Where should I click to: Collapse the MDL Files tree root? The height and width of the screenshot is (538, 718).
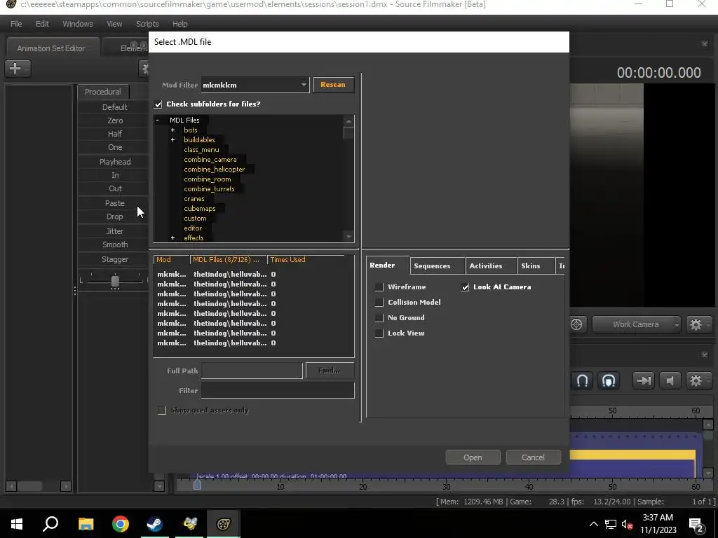pyautogui.click(x=158, y=120)
